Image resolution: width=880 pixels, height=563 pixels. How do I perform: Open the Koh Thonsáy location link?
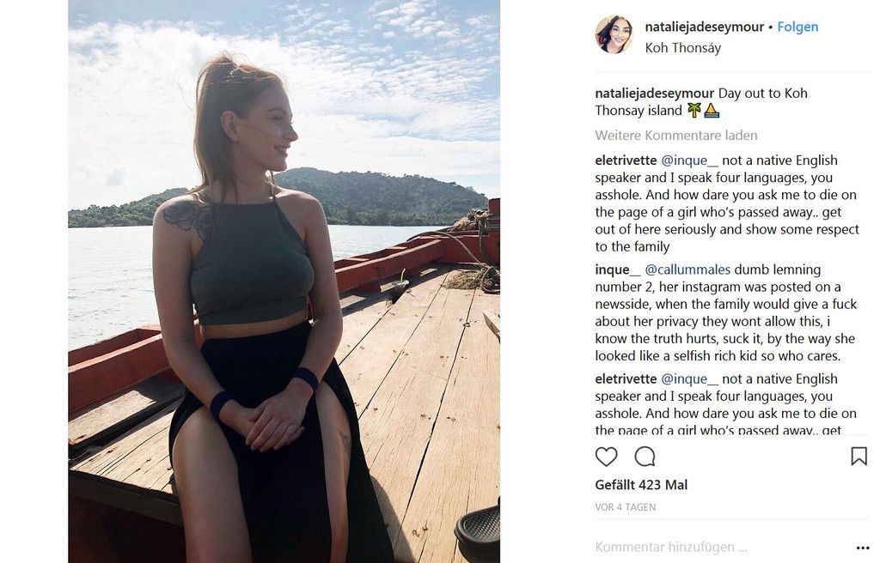click(682, 48)
